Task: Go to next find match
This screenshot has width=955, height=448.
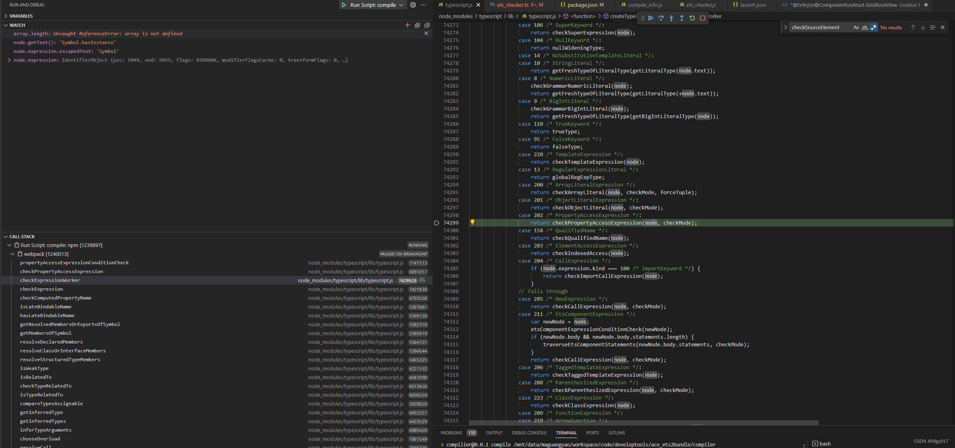Action: (923, 27)
